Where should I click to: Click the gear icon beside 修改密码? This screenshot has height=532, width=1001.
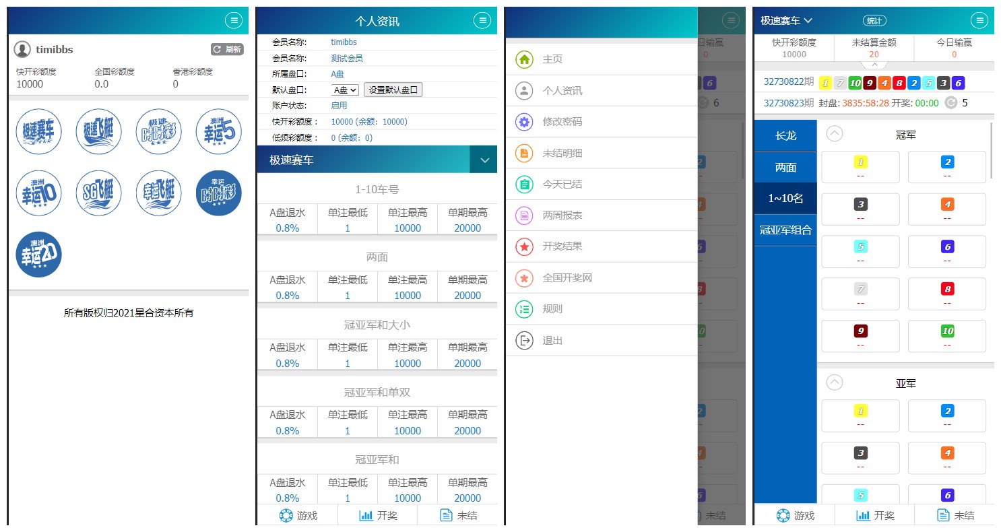click(524, 122)
